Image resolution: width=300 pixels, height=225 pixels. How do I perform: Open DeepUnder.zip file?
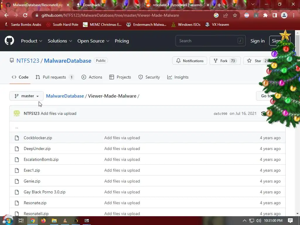pyautogui.click(x=37, y=149)
